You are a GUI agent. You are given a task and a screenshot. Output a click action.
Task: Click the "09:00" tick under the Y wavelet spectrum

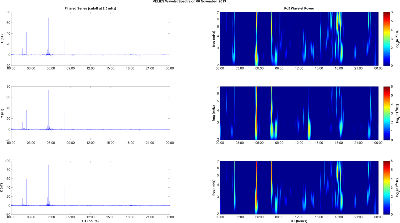tap(279, 143)
